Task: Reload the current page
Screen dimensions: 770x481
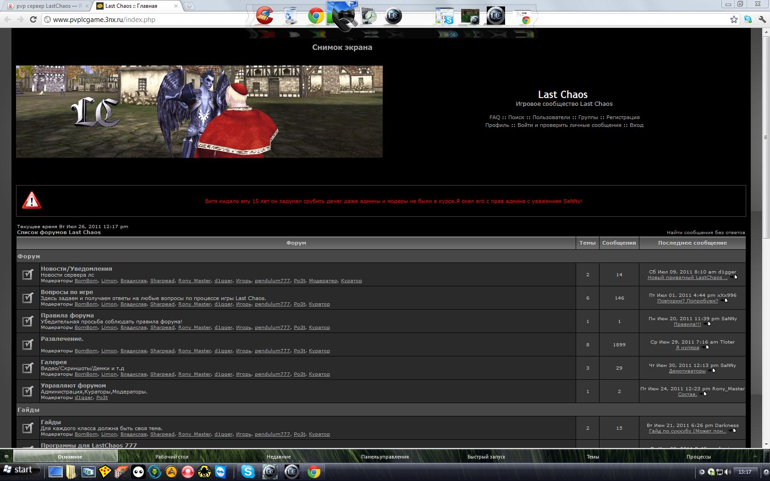Action: pos(33,20)
